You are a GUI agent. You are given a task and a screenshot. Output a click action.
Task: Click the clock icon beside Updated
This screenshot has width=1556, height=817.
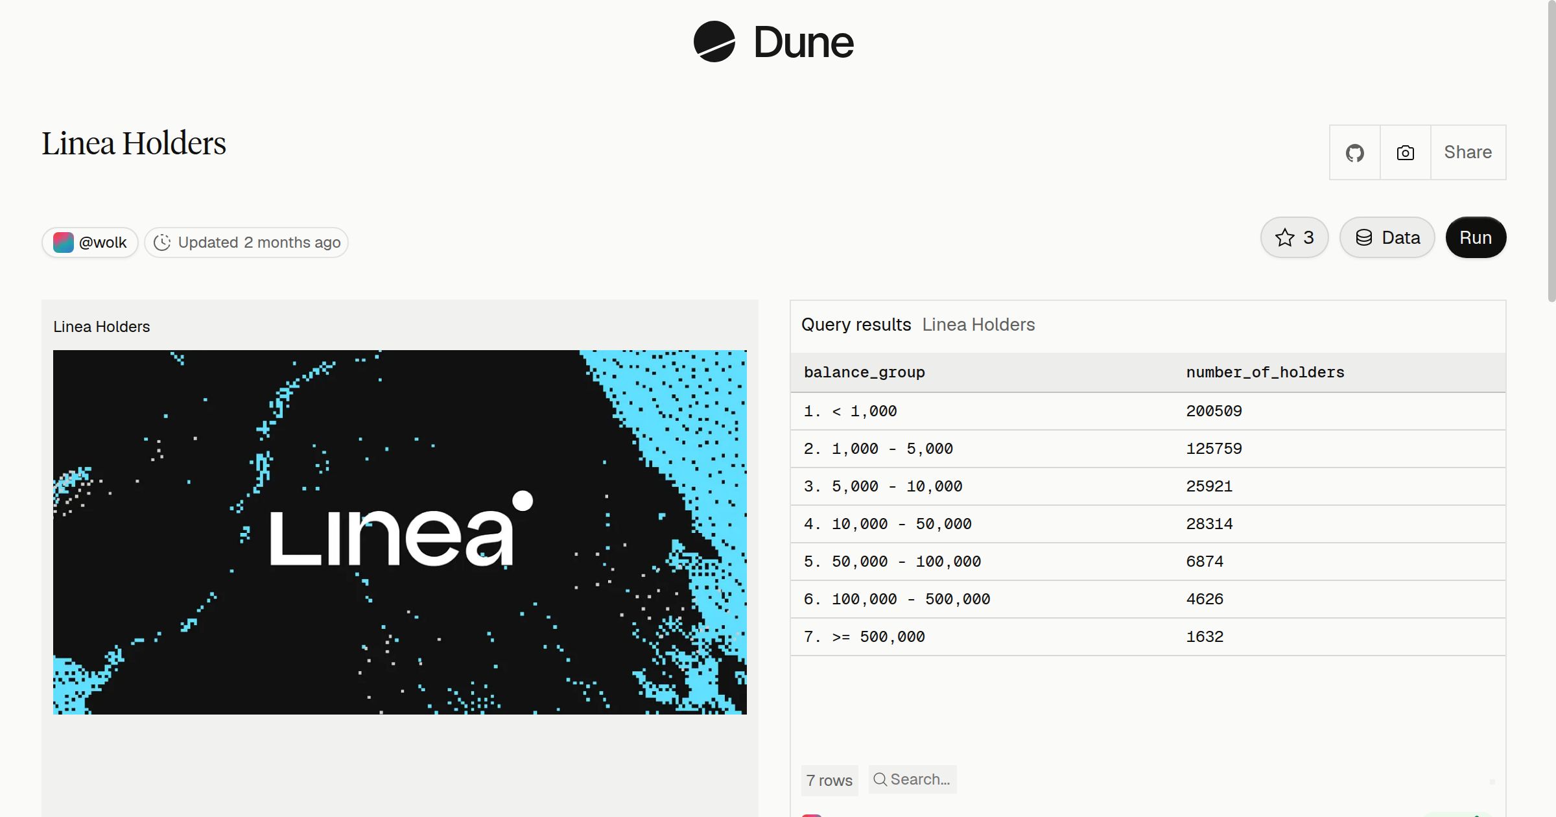(162, 243)
